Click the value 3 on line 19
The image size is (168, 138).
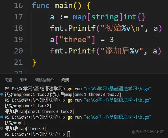pos(111,39)
